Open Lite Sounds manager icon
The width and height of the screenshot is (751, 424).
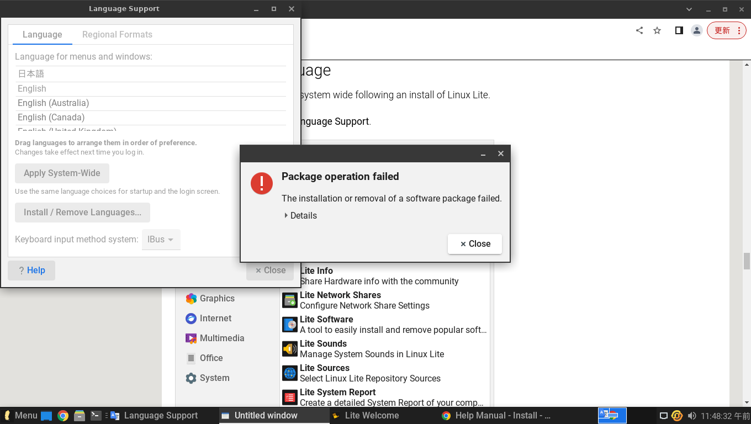(x=289, y=348)
